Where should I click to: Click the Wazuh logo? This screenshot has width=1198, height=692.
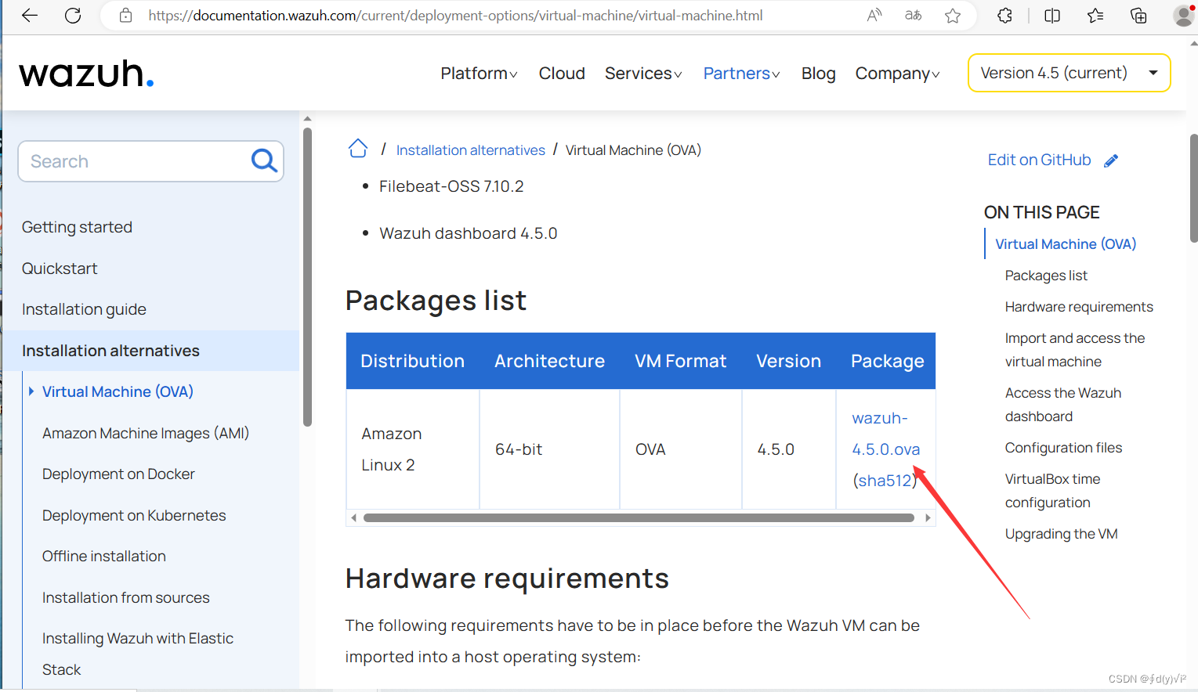point(86,74)
